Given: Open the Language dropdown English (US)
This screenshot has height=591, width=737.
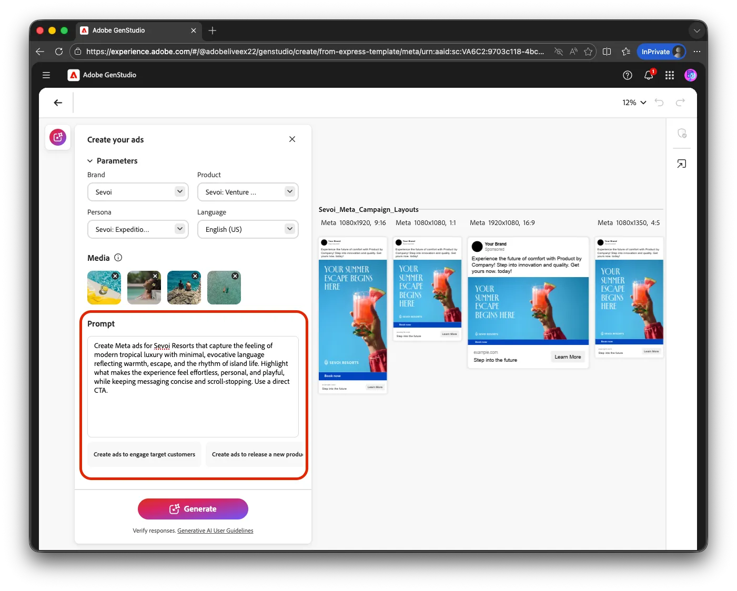Looking at the screenshot, I should (x=248, y=229).
